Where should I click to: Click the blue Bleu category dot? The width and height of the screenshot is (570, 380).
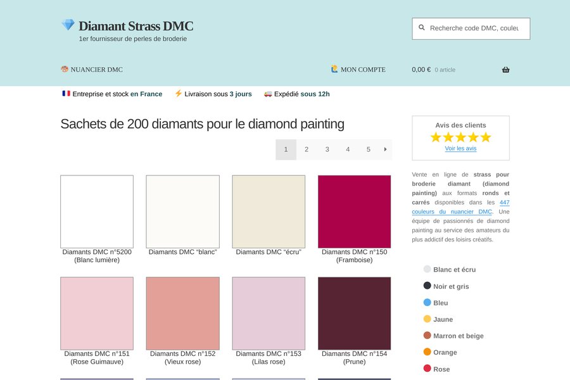[x=427, y=302]
